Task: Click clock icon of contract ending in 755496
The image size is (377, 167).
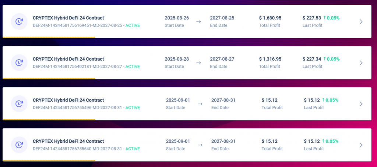Action: (x=18, y=104)
